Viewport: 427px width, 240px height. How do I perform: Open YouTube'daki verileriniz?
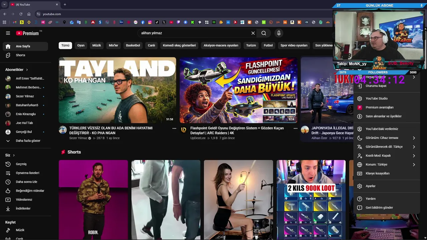pos(387,129)
